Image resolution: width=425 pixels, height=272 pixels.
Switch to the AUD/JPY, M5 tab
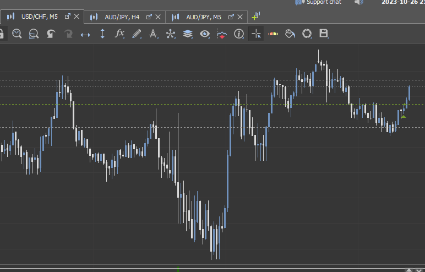(x=203, y=17)
